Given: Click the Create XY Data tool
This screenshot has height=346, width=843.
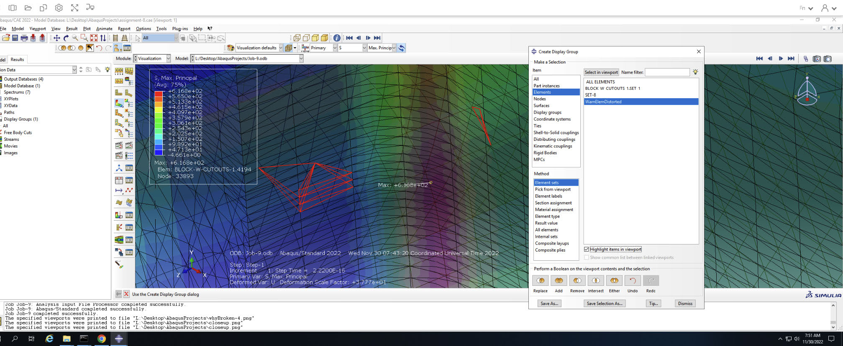Looking at the screenshot, I should tap(119, 181).
